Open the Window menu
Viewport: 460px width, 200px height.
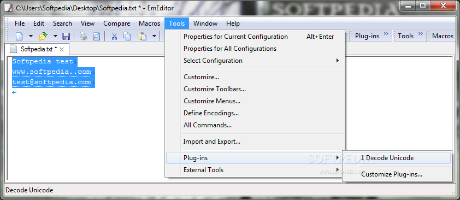click(205, 23)
